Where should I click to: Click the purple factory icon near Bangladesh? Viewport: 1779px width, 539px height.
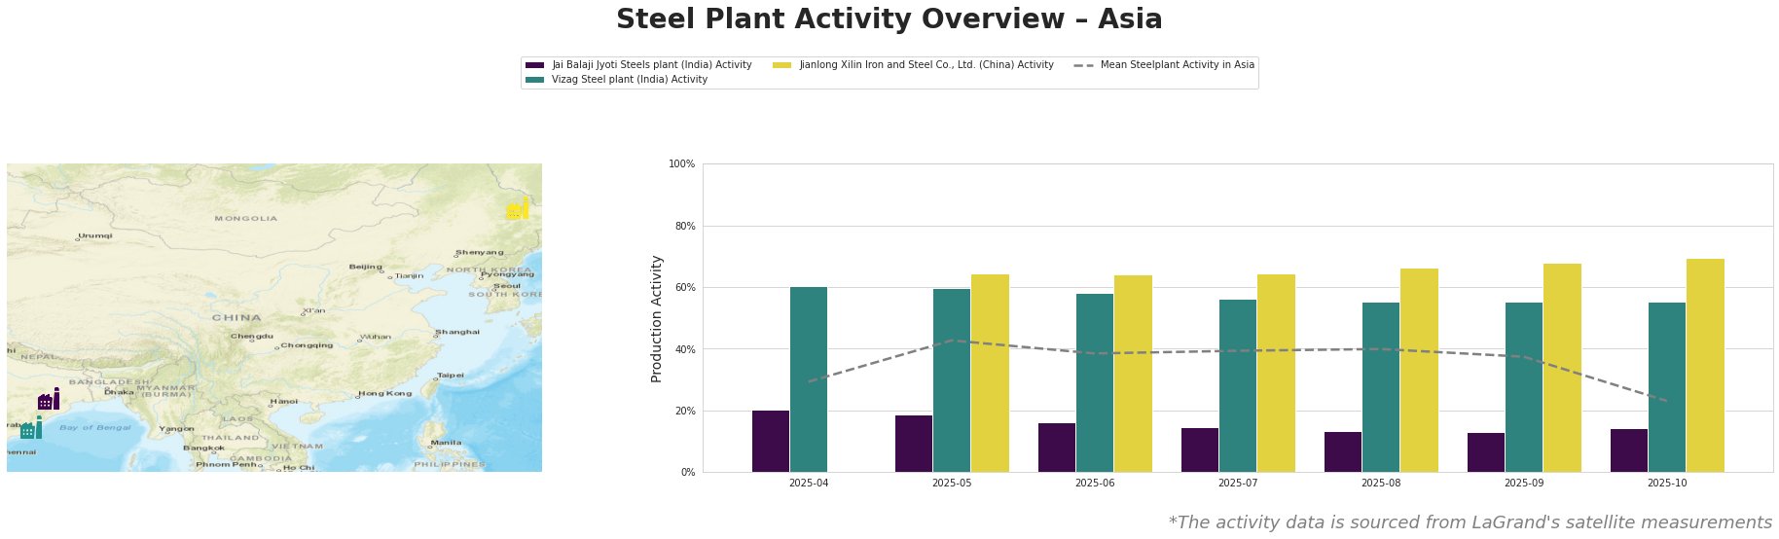point(48,400)
